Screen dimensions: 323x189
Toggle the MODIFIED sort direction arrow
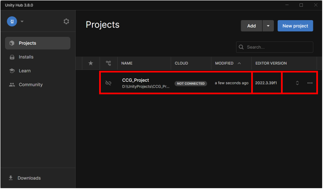tap(239, 63)
